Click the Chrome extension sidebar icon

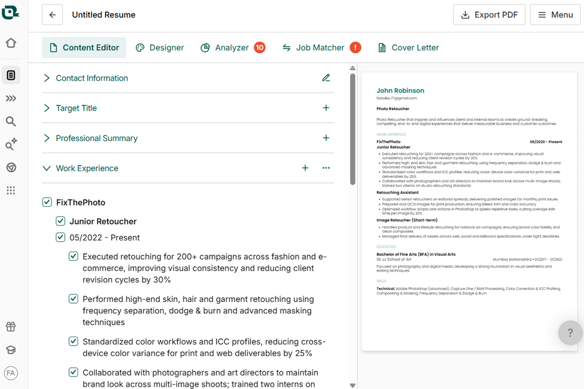click(11, 167)
